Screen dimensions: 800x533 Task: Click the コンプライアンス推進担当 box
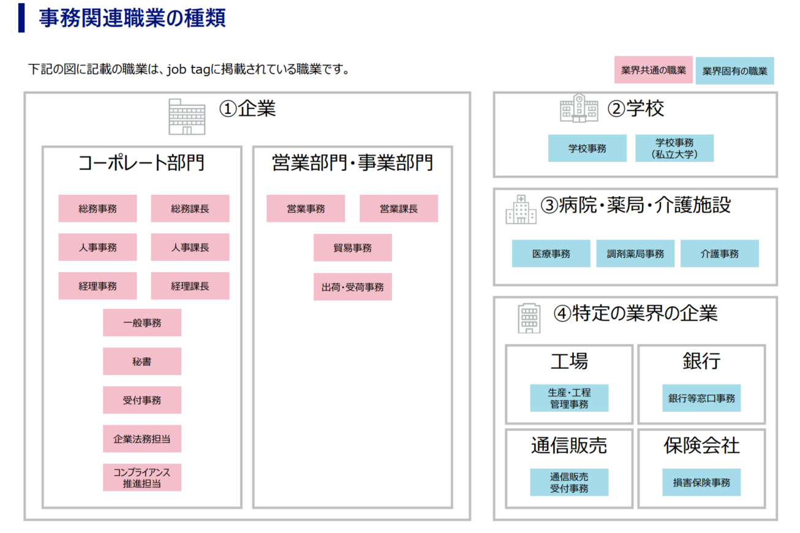[142, 478]
